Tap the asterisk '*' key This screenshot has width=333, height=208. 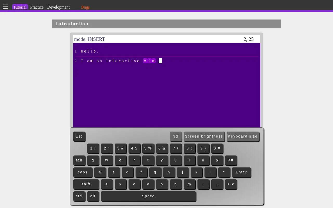224,172
